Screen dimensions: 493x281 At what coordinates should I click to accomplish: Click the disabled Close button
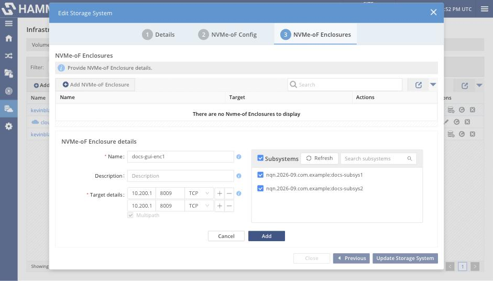click(312, 258)
